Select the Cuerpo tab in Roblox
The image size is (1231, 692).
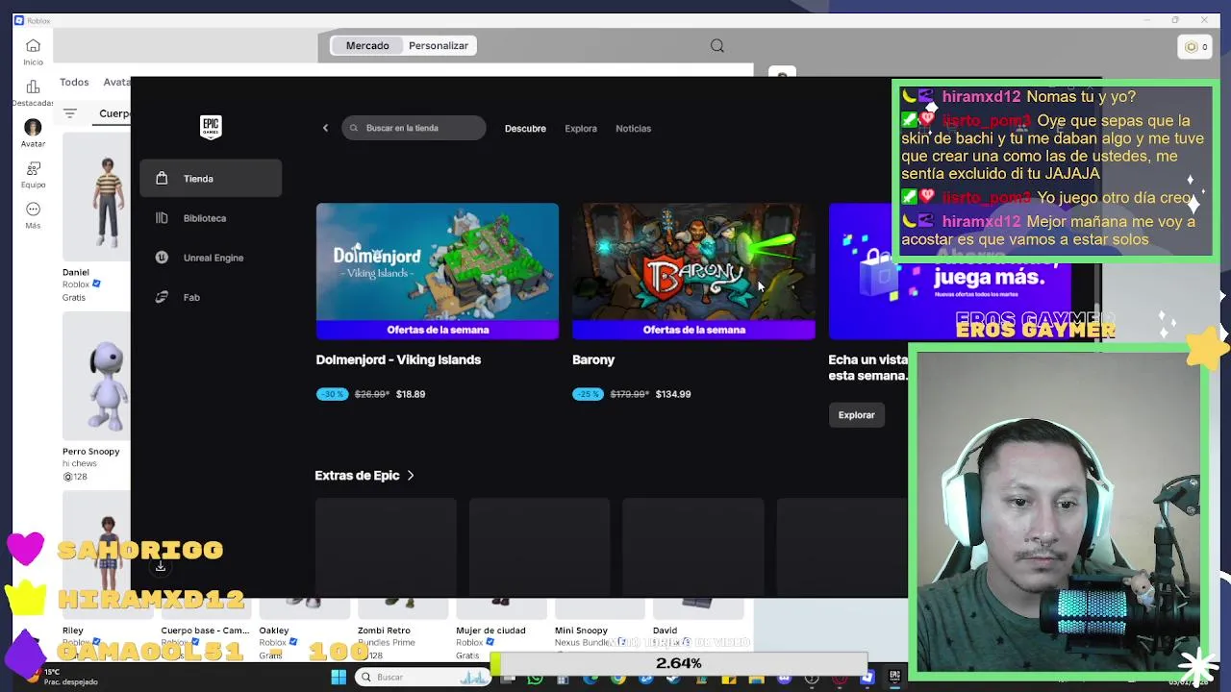click(114, 113)
